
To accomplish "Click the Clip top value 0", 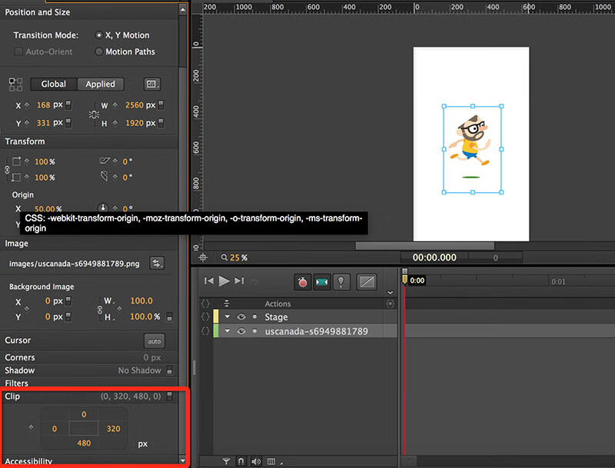I will tap(84, 414).
